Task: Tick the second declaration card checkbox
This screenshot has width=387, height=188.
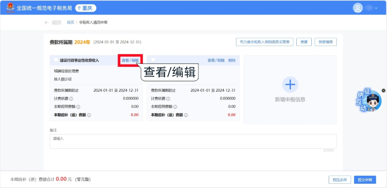Action: click(153, 60)
